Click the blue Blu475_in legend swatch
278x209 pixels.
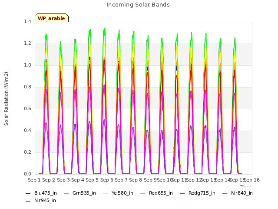click(28, 193)
